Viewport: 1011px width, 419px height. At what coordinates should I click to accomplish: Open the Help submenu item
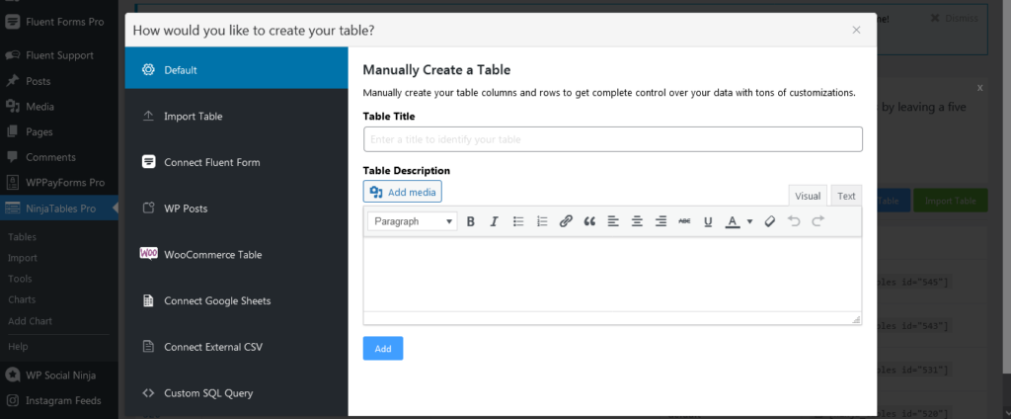click(18, 347)
